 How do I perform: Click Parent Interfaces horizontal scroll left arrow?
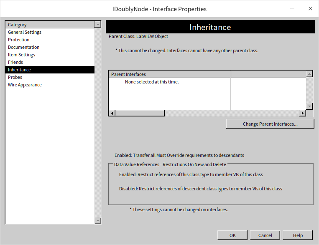pos(112,113)
